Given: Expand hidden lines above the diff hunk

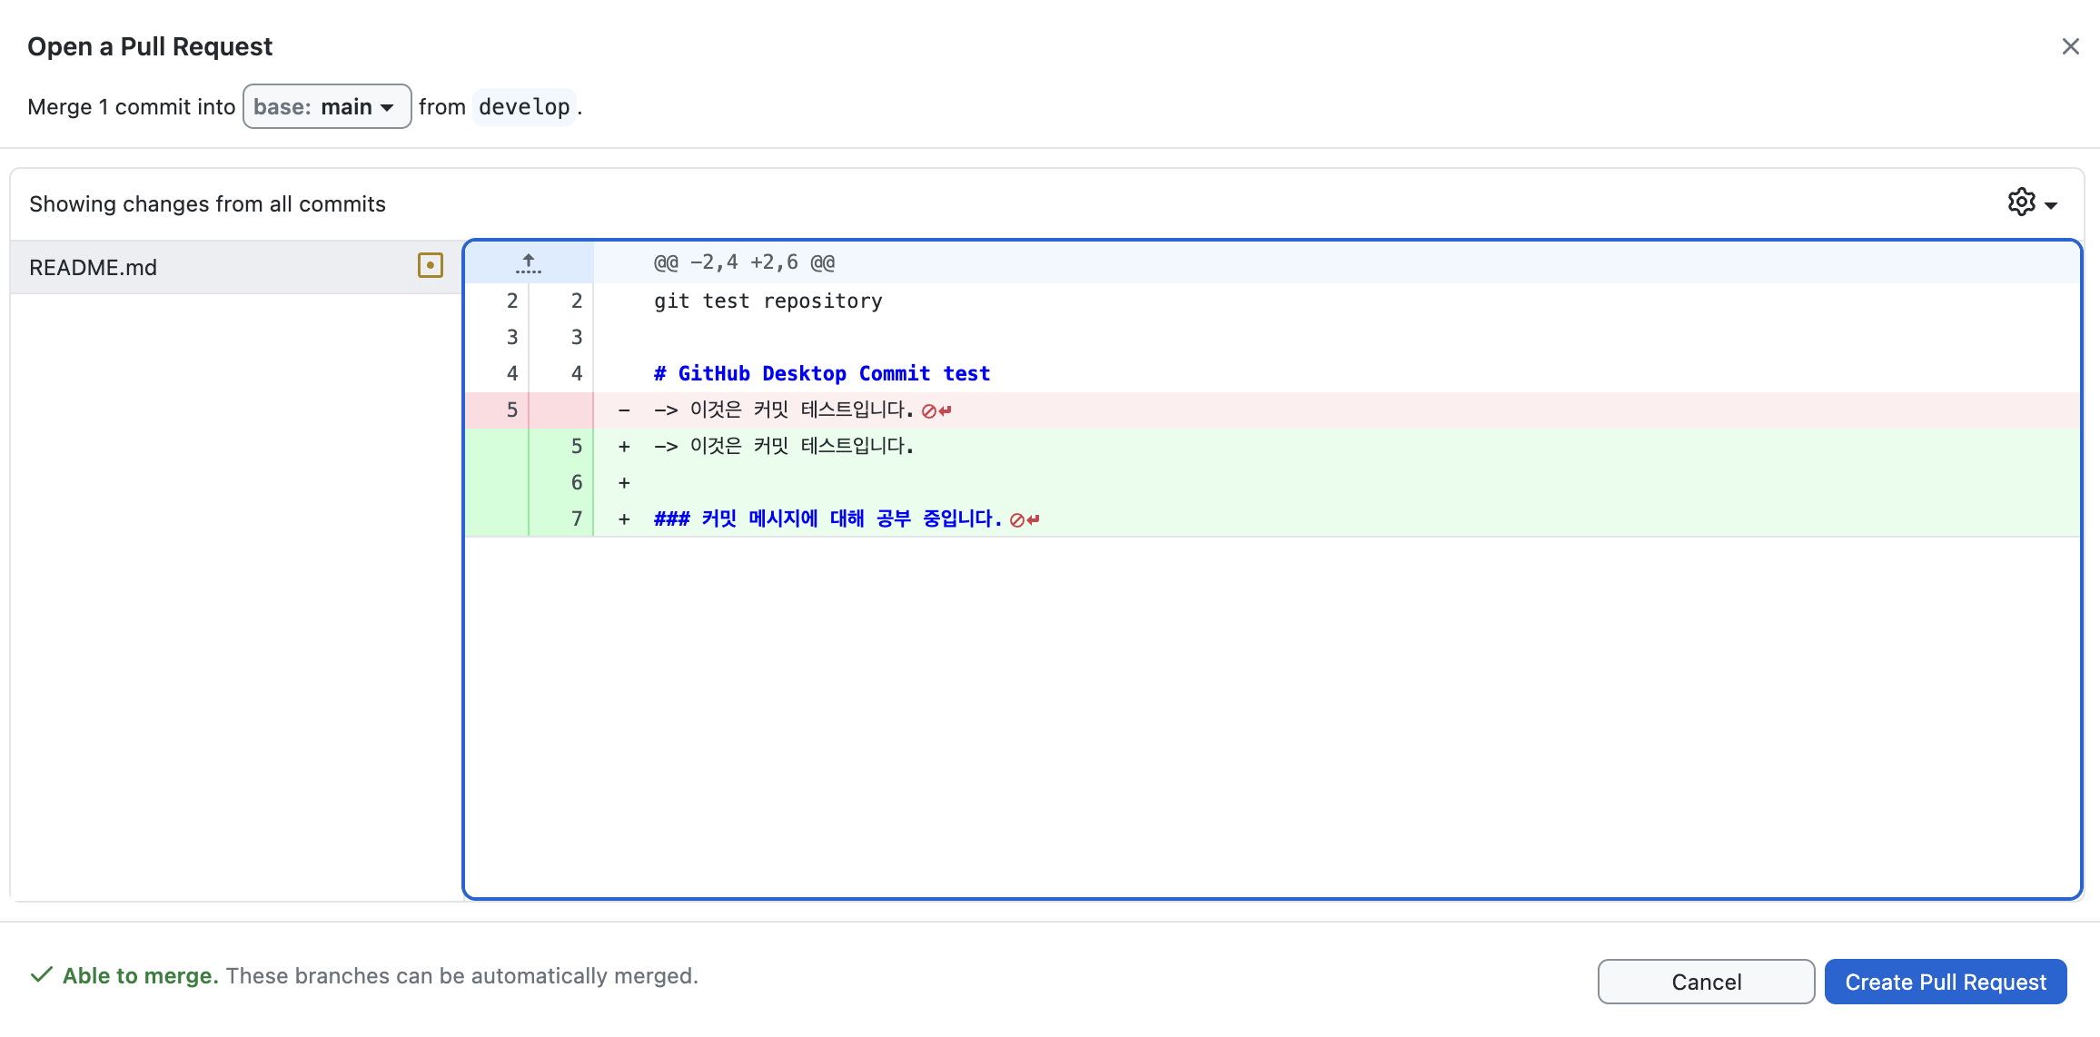Looking at the screenshot, I should point(528,263).
